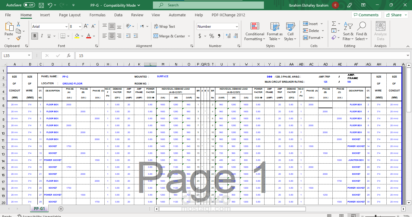Click the Share button
This screenshot has height=217, width=412.
tap(396, 15)
